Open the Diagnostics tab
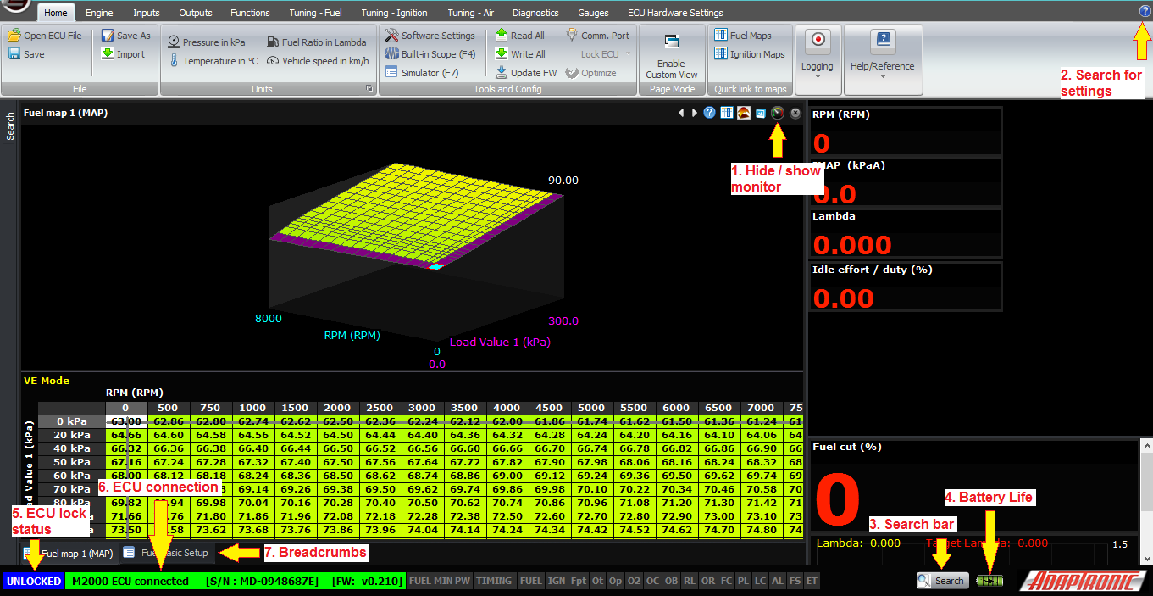The image size is (1153, 596). [536, 13]
